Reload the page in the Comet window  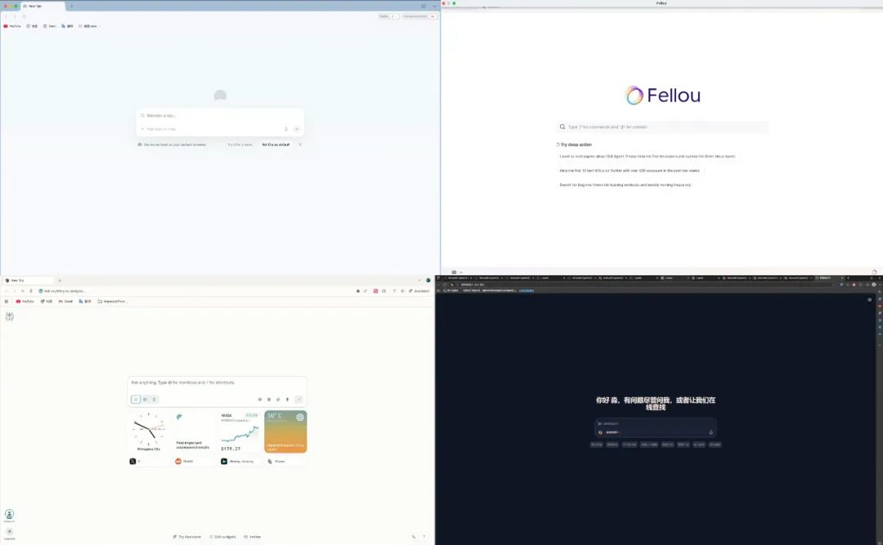(x=22, y=291)
